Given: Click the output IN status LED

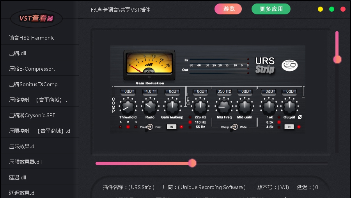Looking at the screenshot, I should (299, 127).
